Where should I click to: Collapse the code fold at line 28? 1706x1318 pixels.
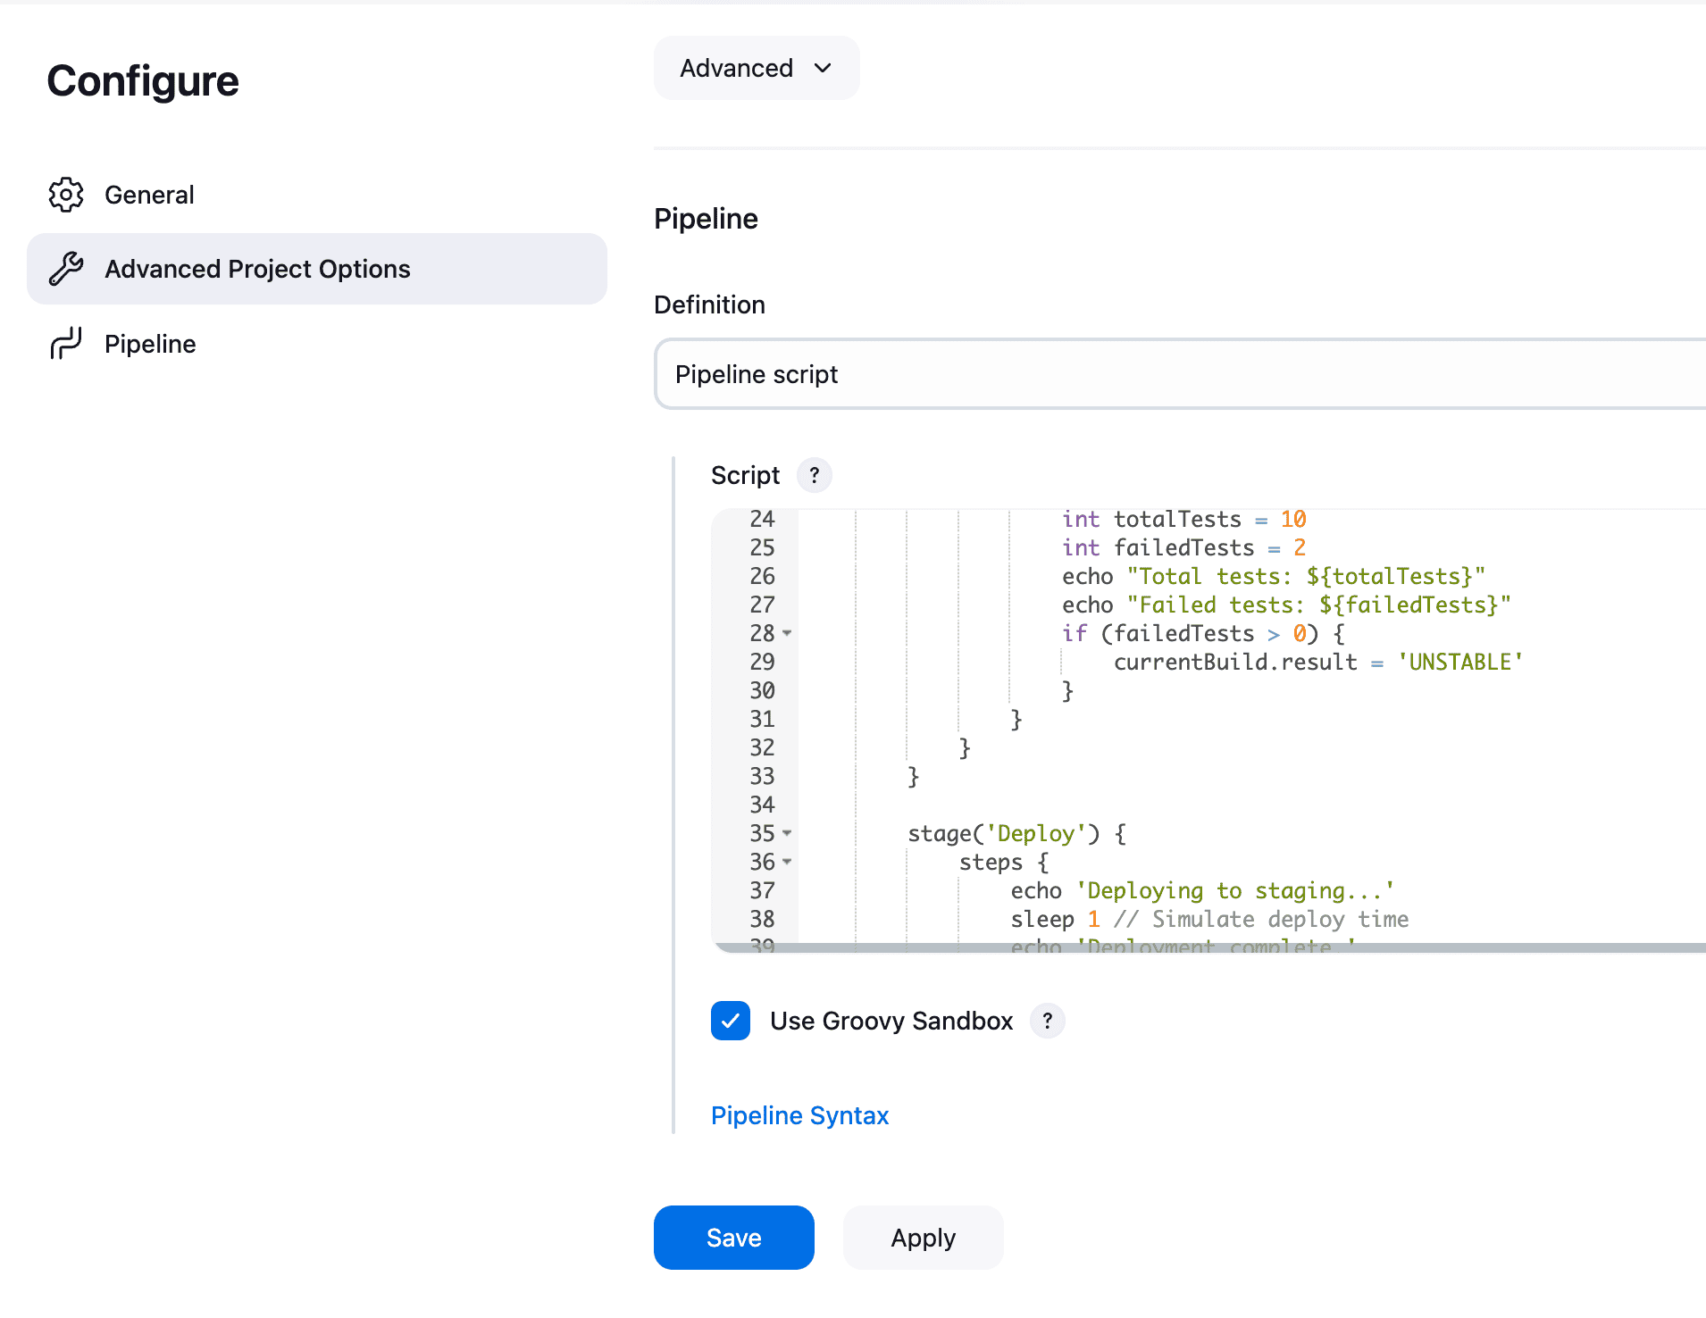pyautogui.click(x=786, y=634)
